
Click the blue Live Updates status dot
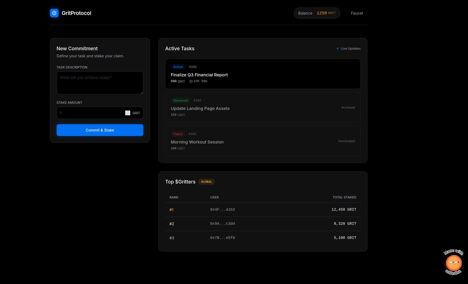point(338,49)
